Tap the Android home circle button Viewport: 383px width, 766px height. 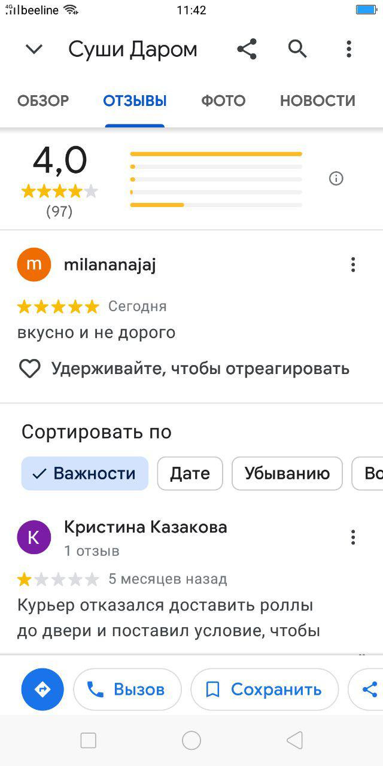click(191, 741)
